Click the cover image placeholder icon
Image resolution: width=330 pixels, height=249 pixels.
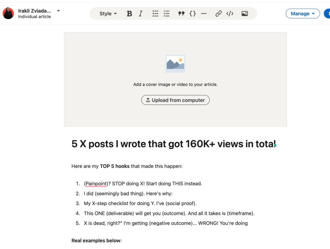175,64
